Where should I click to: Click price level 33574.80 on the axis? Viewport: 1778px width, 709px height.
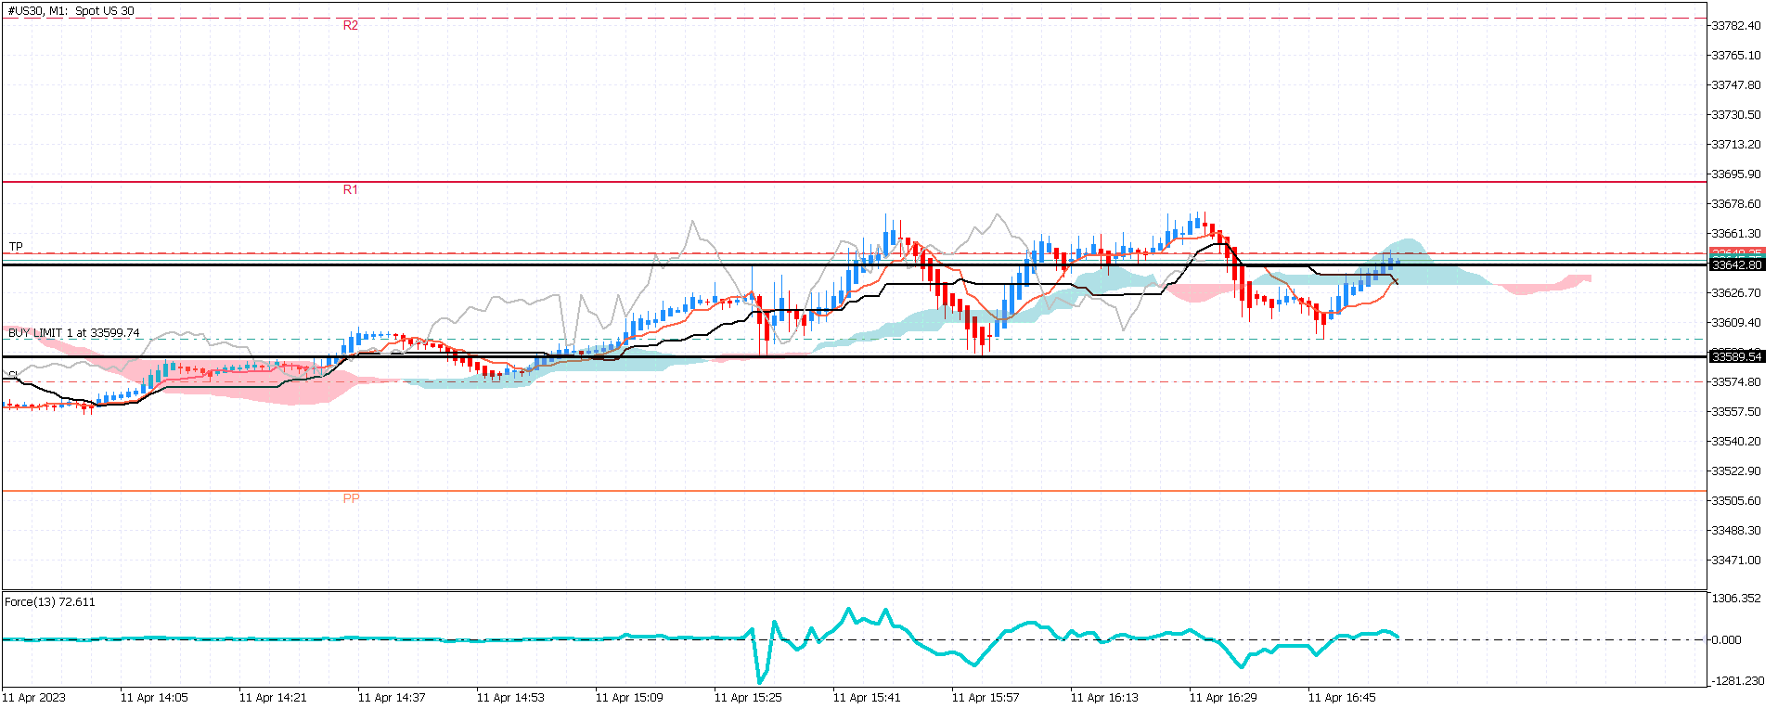pos(1736,382)
